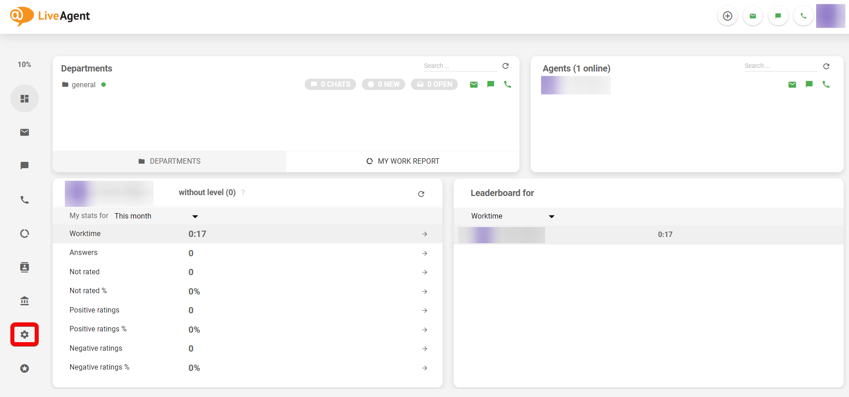Open Positive ratings % details arrow
The width and height of the screenshot is (849, 397).
pos(424,330)
